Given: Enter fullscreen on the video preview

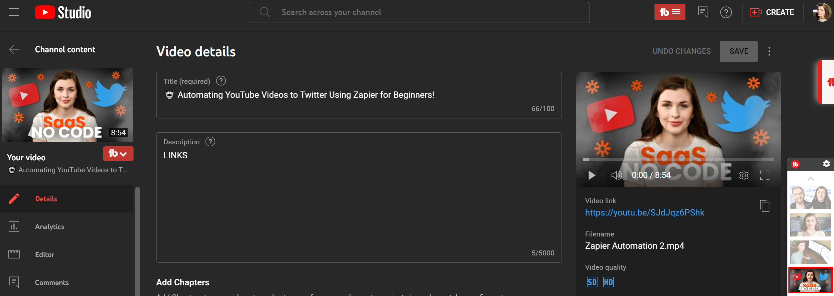Looking at the screenshot, I should pyautogui.click(x=765, y=175).
